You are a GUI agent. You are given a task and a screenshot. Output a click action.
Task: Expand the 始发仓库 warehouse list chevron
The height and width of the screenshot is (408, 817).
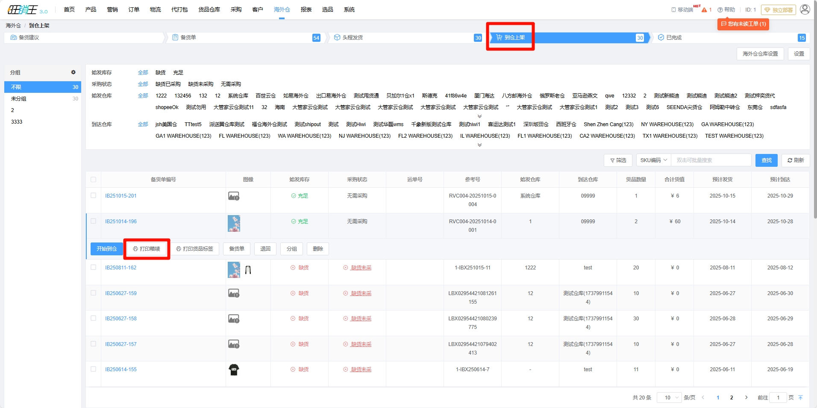pos(479,116)
